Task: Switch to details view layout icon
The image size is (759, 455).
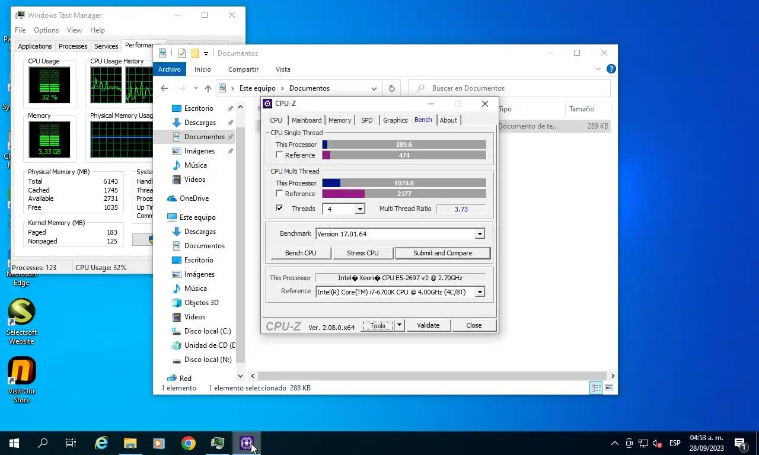Action: pos(596,388)
